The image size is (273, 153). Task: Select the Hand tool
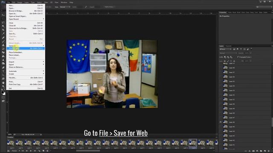(3, 82)
